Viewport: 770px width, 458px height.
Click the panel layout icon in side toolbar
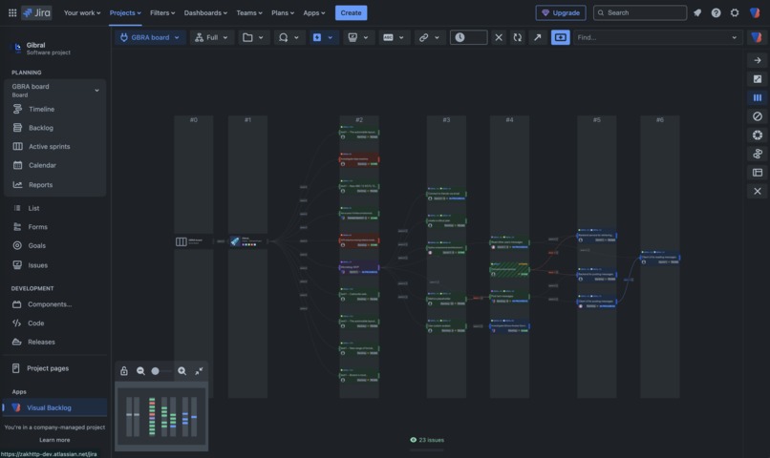pyautogui.click(x=758, y=172)
